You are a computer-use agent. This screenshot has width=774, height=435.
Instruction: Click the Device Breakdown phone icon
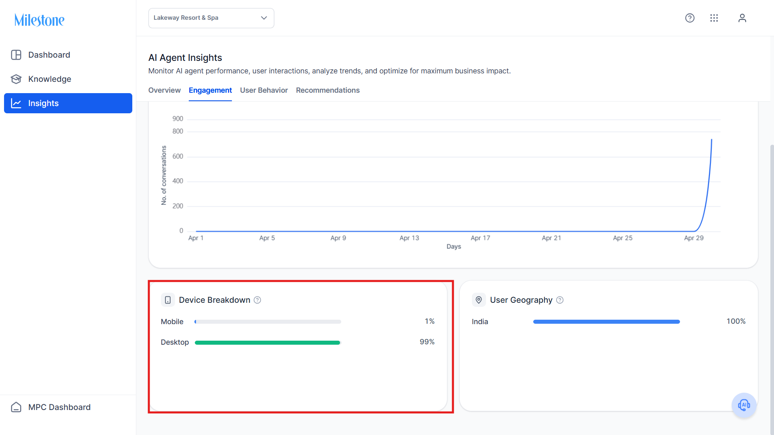tap(168, 300)
